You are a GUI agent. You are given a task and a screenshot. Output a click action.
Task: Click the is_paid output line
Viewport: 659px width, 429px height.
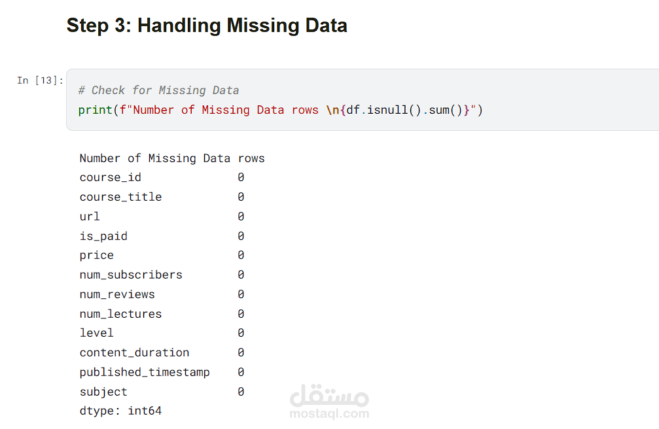coord(162,236)
